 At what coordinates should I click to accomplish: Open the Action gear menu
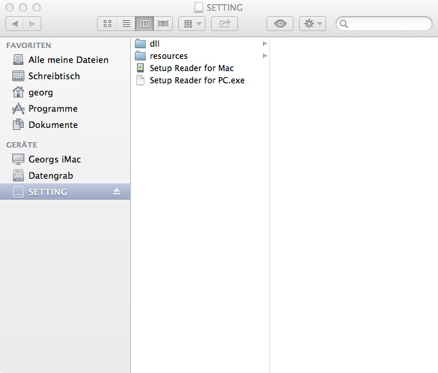click(313, 24)
